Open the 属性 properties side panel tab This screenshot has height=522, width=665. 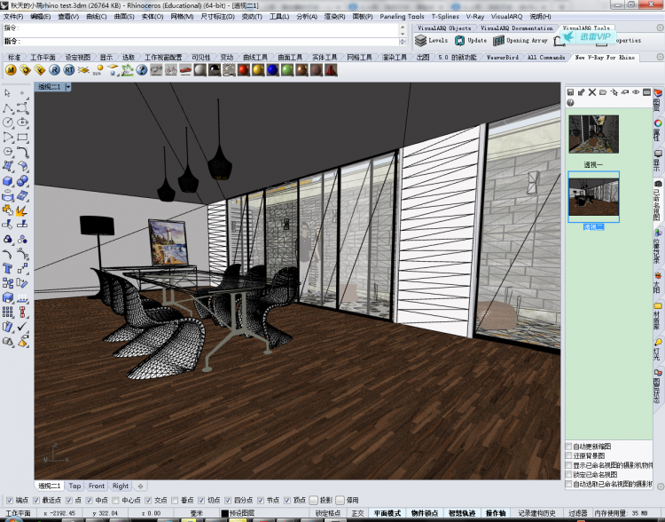pos(657,130)
